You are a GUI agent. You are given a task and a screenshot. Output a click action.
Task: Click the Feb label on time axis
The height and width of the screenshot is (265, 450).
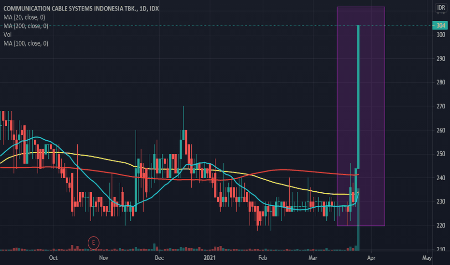point(263,258)
